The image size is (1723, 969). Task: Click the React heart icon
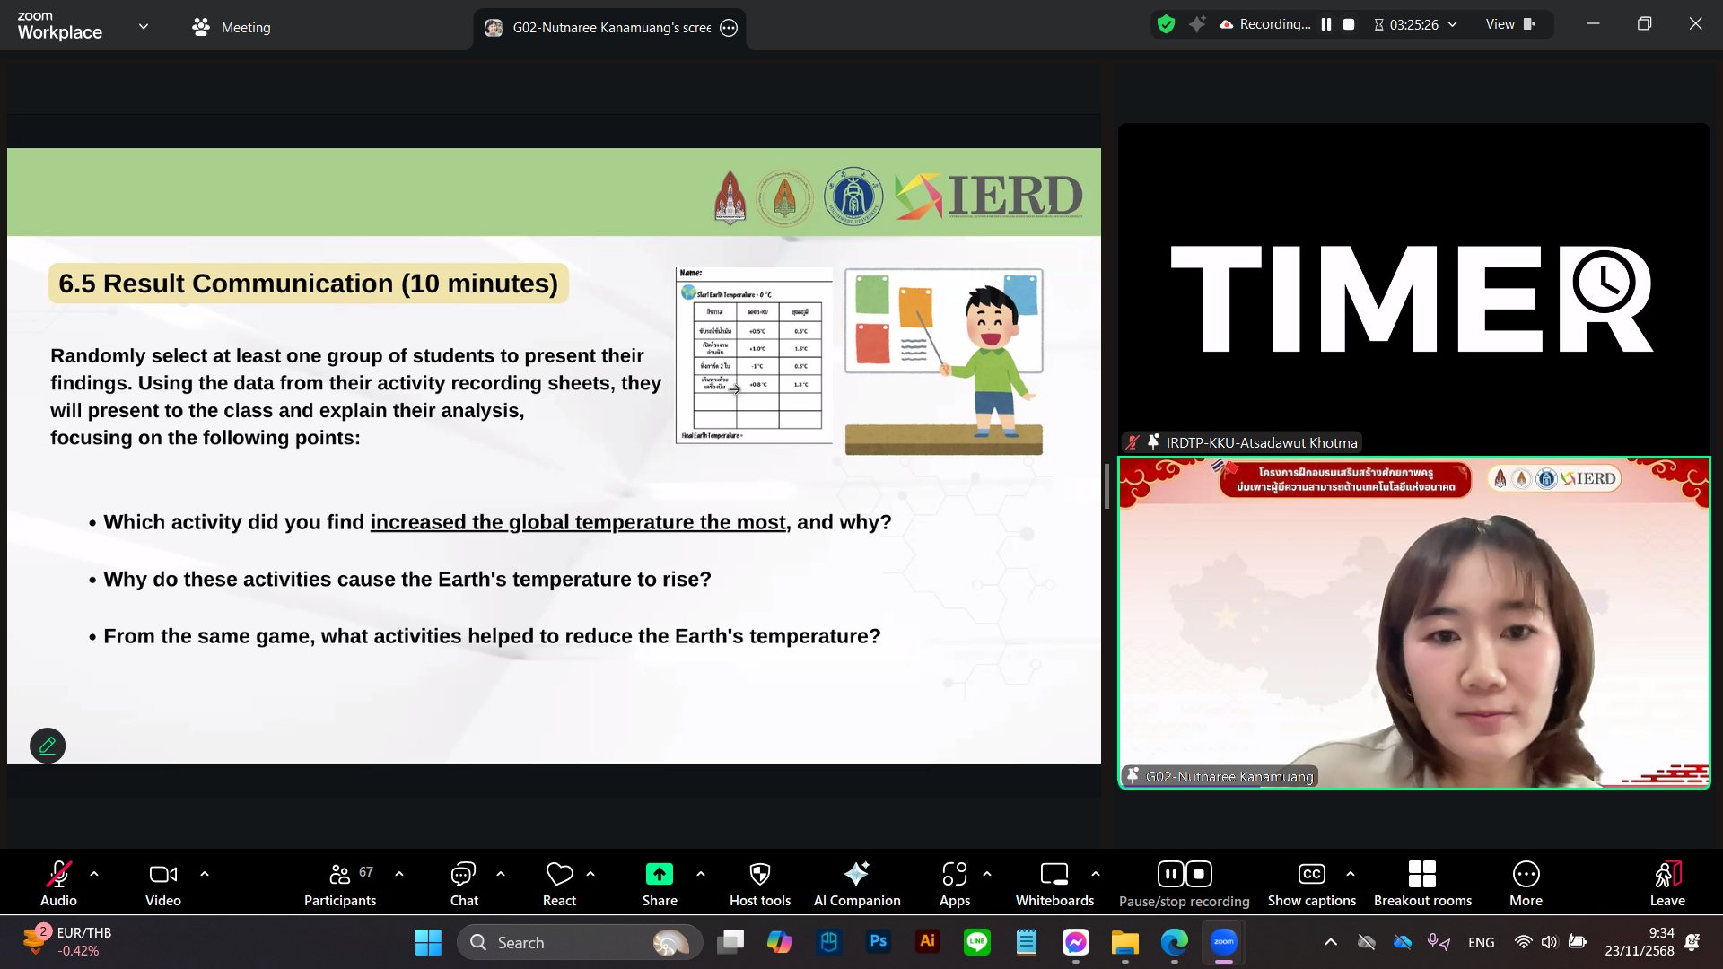tap(559, 884)
